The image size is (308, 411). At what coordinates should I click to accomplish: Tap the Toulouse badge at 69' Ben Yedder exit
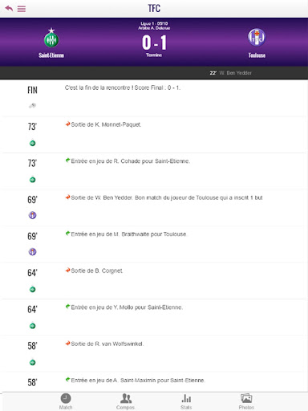(x=32, y=215)
